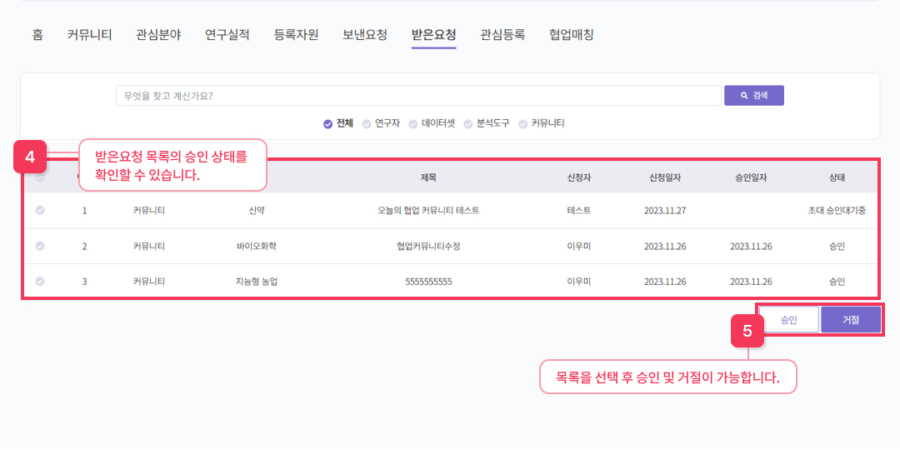Click the 거절 reject button

pos(851,320)
